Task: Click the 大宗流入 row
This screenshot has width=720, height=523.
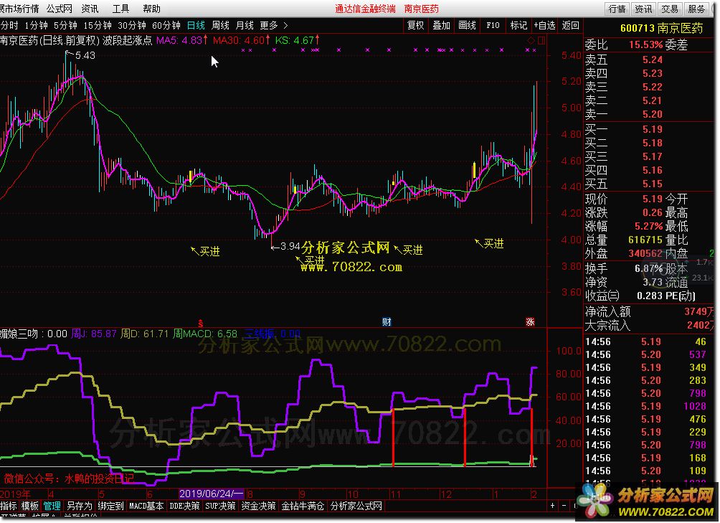Action: (649, 326)
